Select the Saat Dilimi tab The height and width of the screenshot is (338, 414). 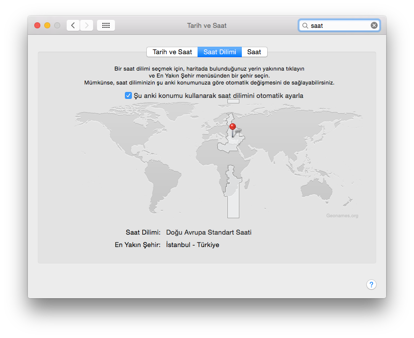[219, 52]
